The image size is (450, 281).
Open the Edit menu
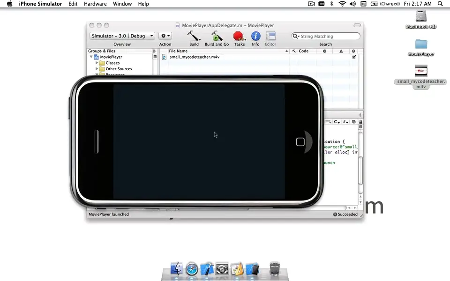tap(73, 4)
